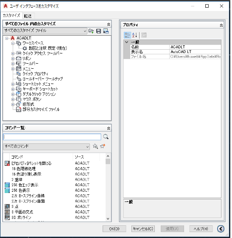
Task: Select 製図と注釈 既定 (現在) workspace
Action: 48,48
